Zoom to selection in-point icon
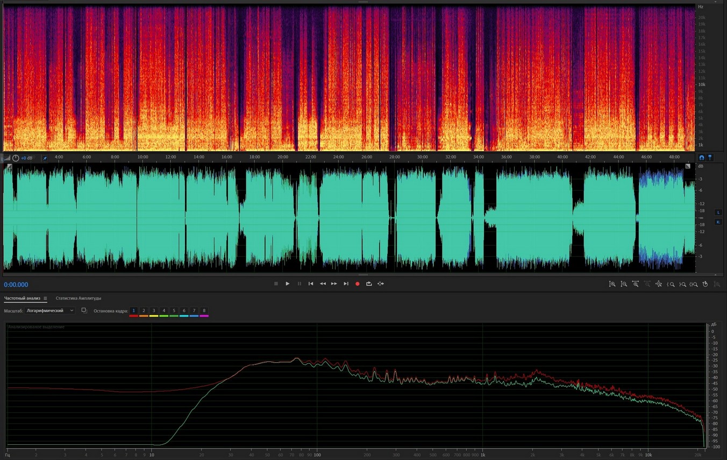This screenshot has width=727, height=460. pos(671,284)
